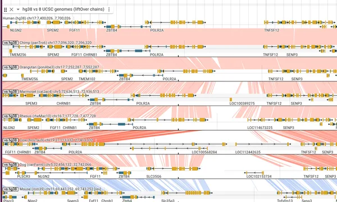Open the Human (hg38) row options menu

pos(74,19)
